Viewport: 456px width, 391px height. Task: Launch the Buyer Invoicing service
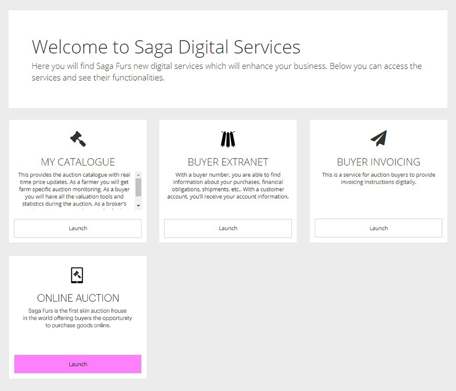(379, 228)
